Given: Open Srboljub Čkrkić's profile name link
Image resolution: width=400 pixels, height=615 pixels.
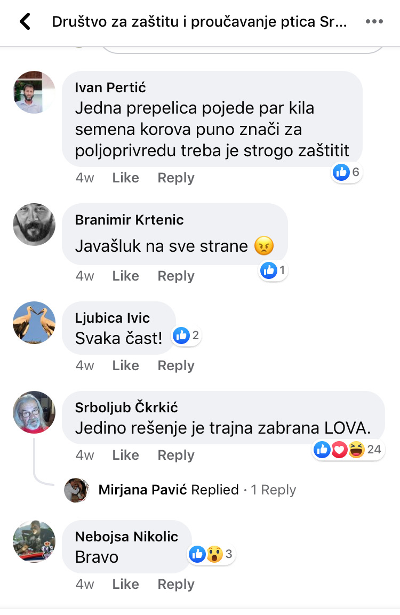Looking at the screenshot, I should tap(126, 407).
